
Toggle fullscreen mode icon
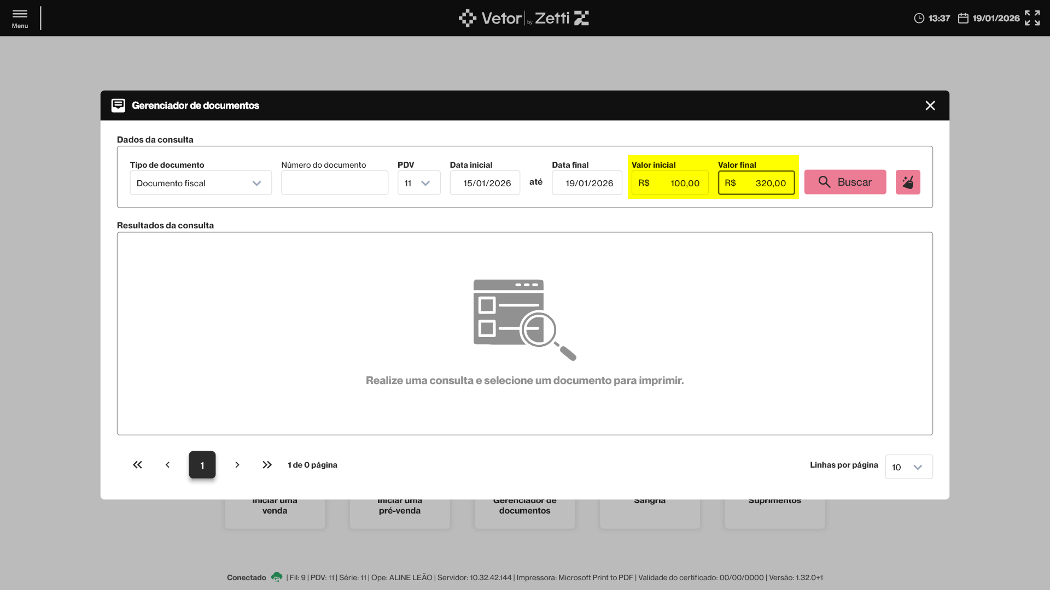tap(1032, 18)
